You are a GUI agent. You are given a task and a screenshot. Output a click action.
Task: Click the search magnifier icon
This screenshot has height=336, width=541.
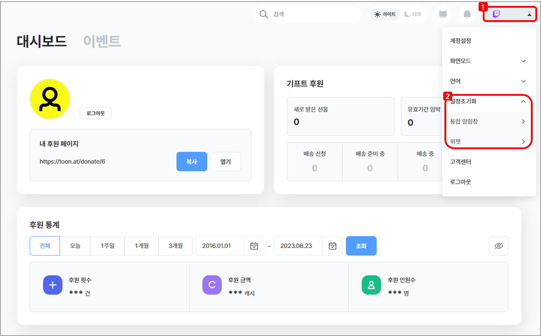click(x=263, y=14)
